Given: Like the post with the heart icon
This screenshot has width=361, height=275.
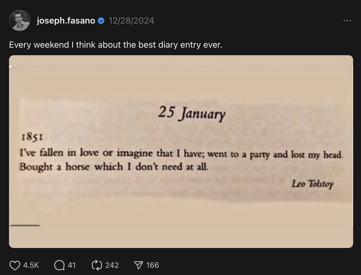Looking at the screenshot, I should (x=15, y=265).
